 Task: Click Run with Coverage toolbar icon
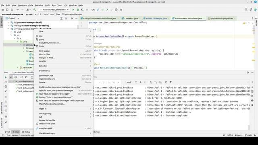[82, 10]
